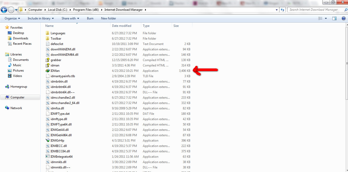This screenshot has height=172, width=348.
Task: Expand the arrow after Internet Download Manager
Action: 145,10
